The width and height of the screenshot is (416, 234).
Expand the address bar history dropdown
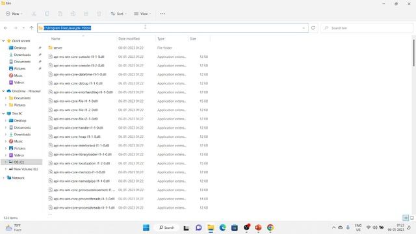click(304, 28)
